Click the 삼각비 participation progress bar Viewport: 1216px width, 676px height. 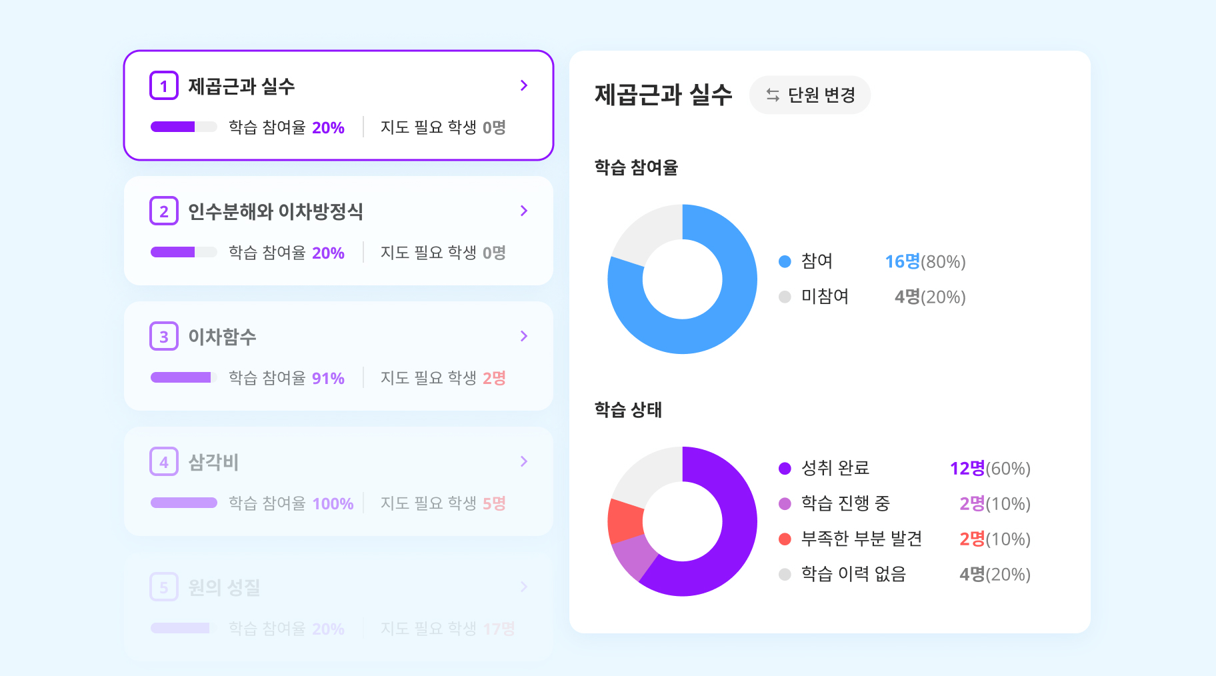click(184, 503)
